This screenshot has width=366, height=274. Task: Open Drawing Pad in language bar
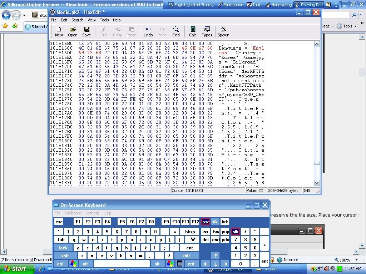pos(309,5)
